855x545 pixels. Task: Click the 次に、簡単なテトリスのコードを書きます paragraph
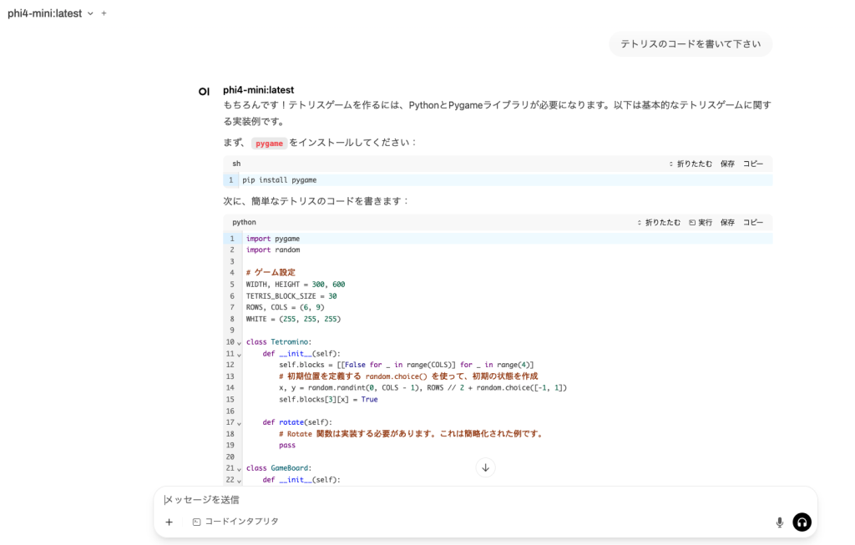[x=316, y=201]
